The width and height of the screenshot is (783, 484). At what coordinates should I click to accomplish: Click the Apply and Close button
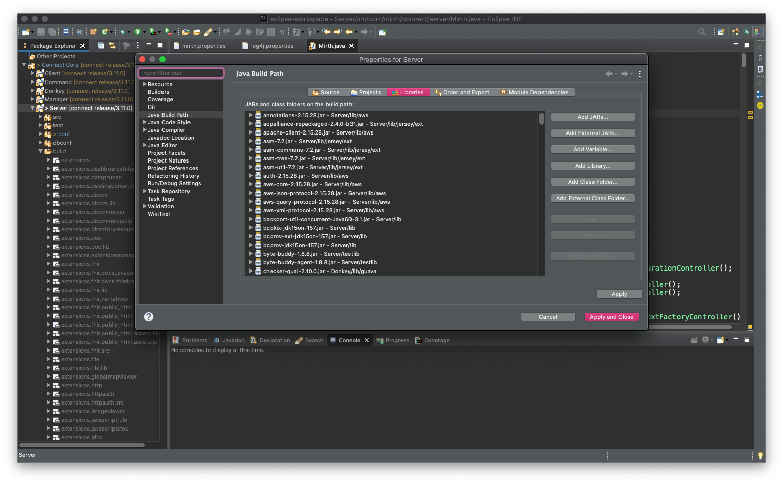tap(611, 317)
